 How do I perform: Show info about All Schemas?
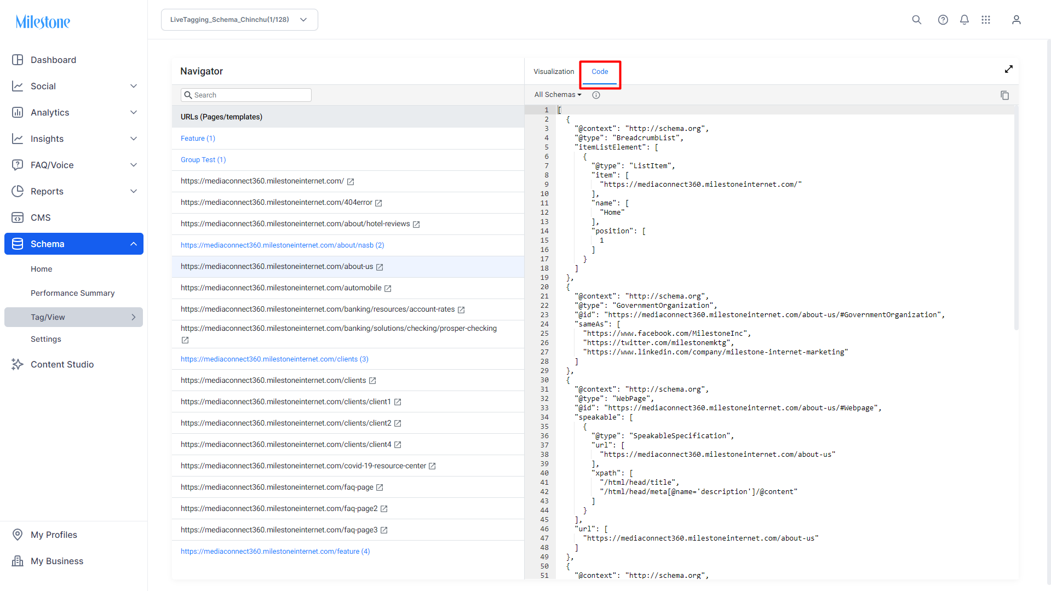(x=596, y=95)
